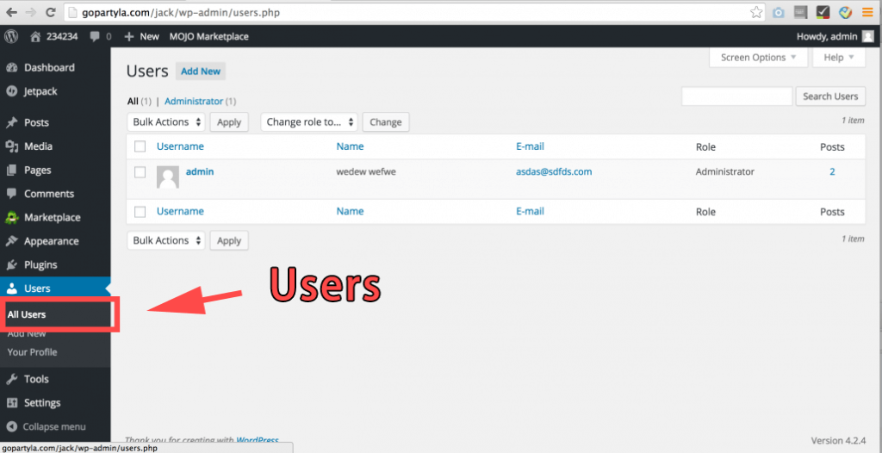Viewport: 882px width, 453px height.
Task: Reload the page with refresh icon
Action: (51, 12)
